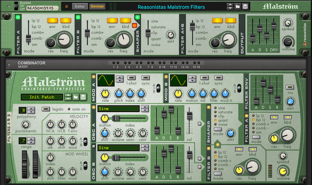Click velocity lvl:A knob

50,125
